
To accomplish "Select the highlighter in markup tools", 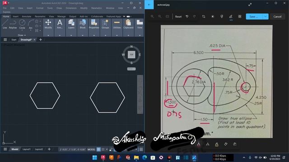I will 217,144.
